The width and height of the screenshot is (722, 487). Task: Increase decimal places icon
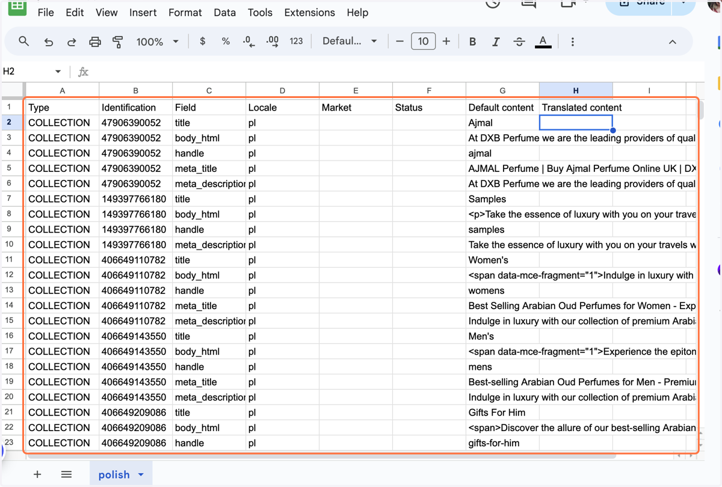[273, 41]
